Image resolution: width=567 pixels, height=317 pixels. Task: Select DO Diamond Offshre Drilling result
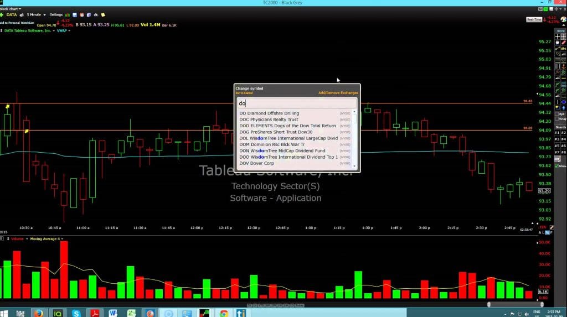click(295, 113)
